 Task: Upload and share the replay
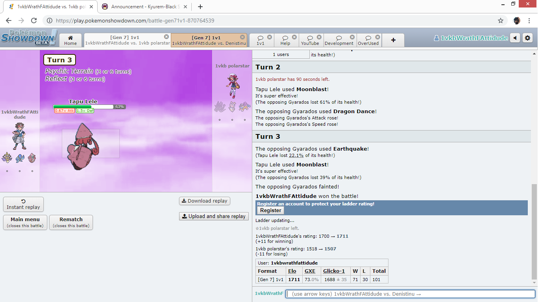point(214,216)
